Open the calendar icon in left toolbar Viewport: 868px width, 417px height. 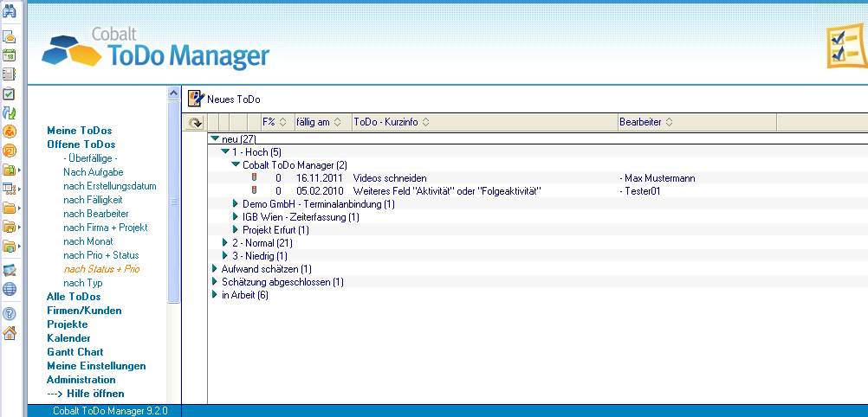click(10, 55)
